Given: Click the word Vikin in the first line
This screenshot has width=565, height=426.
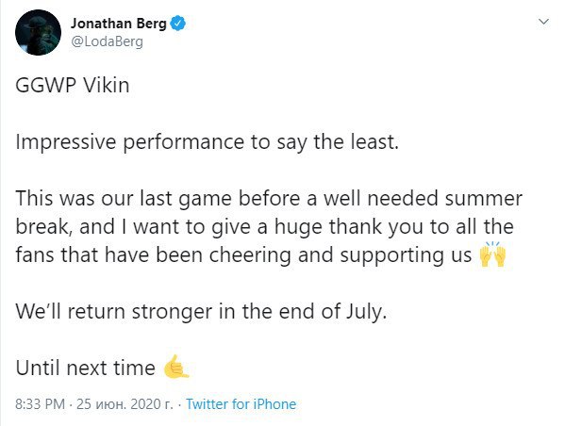Looking at the screenshot, I should click(x=107, y=86).
